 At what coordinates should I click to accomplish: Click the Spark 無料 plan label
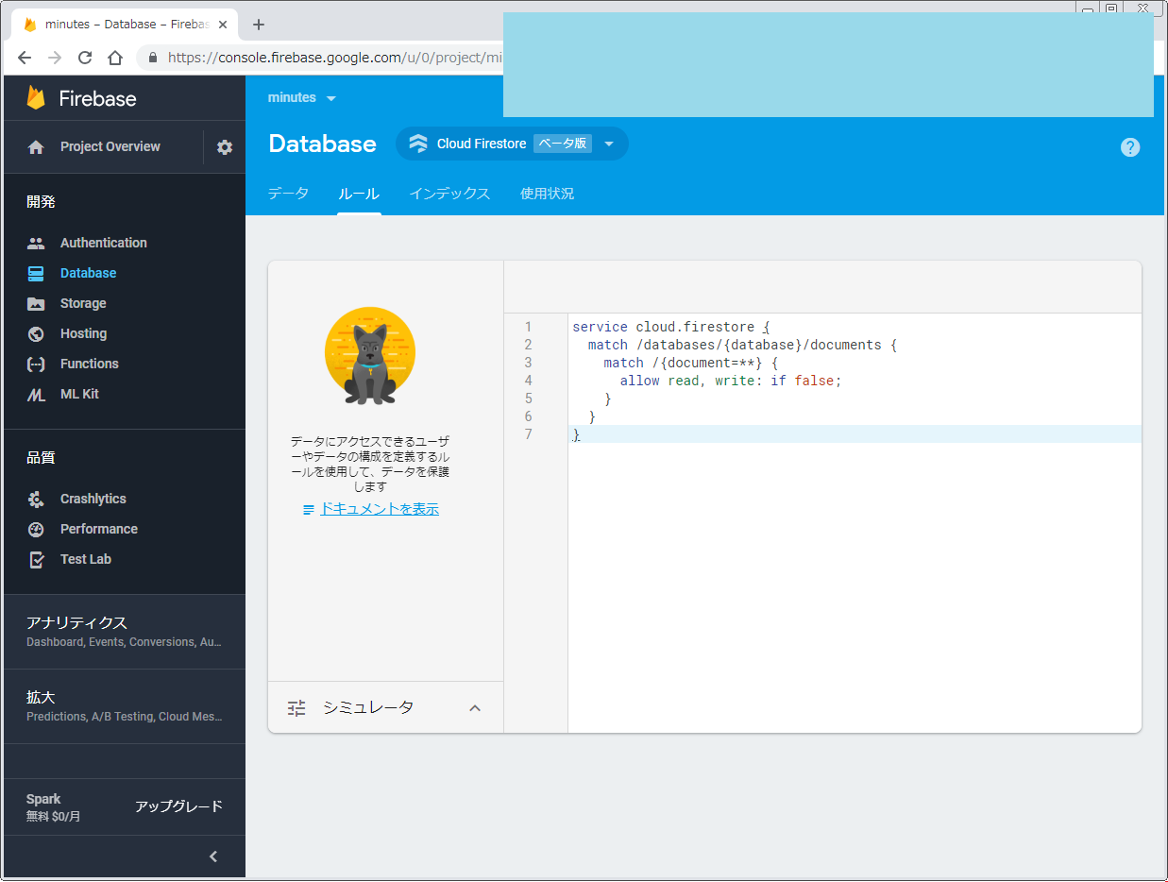[x=54, y=807]
